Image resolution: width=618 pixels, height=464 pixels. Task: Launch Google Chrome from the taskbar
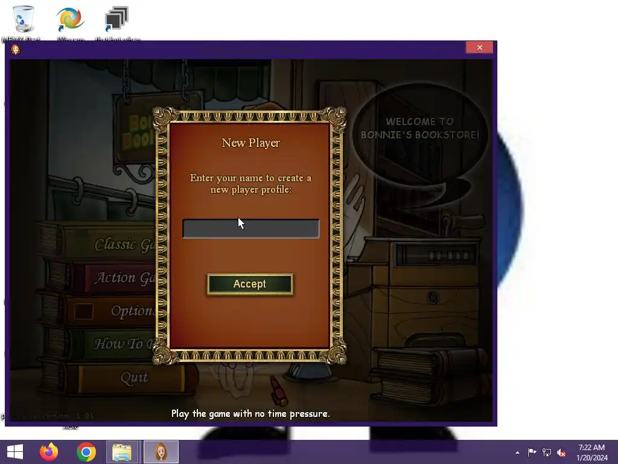[x=86, y=452]
